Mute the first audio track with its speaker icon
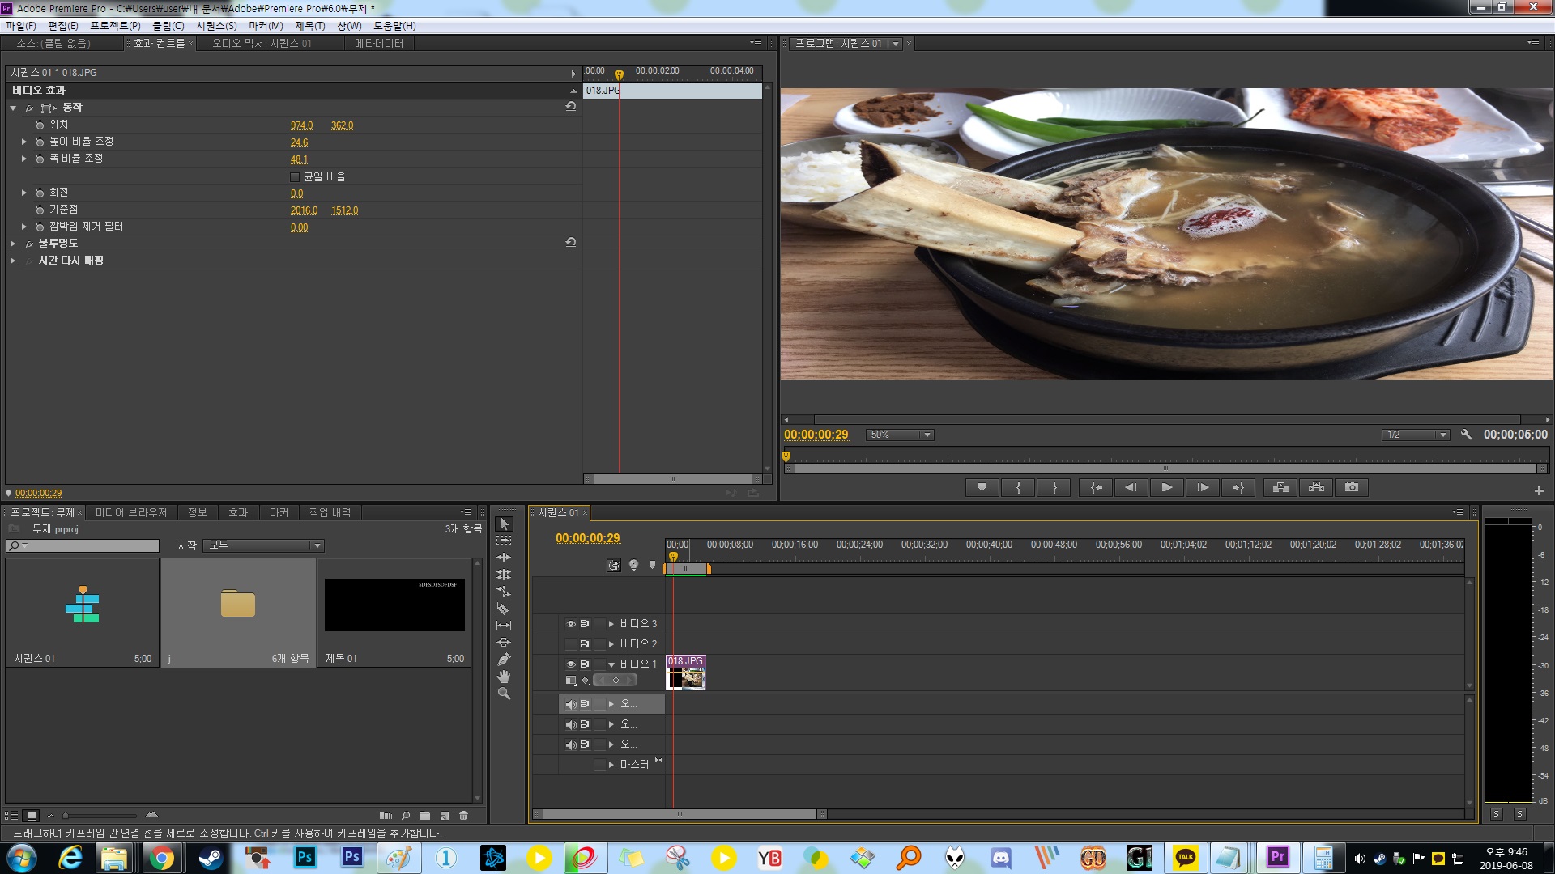 coord(570,704)
